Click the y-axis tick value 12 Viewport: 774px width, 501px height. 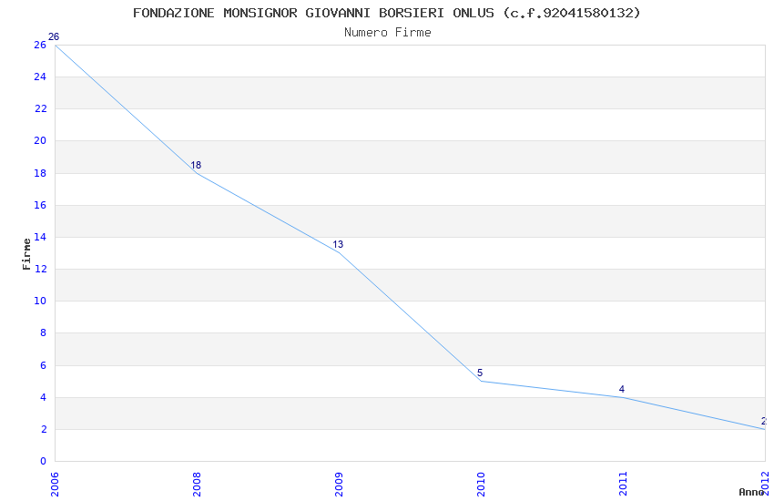(x=40, y=269)
